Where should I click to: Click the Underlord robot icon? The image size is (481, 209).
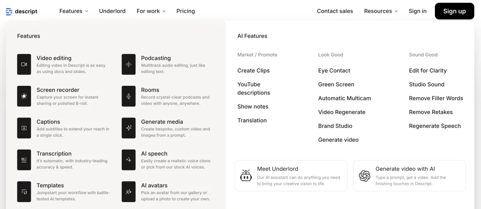(246, 176)
